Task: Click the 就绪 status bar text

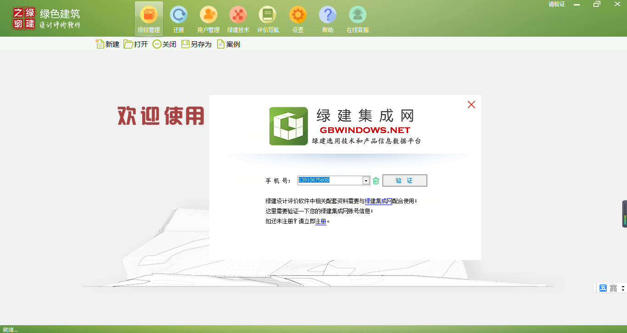Action: pyautogui.click(x=10, y=329)
